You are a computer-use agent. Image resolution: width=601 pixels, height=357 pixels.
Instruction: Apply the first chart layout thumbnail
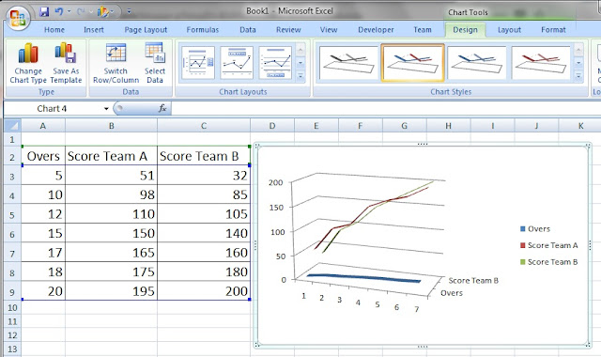(x=198, y=63)
